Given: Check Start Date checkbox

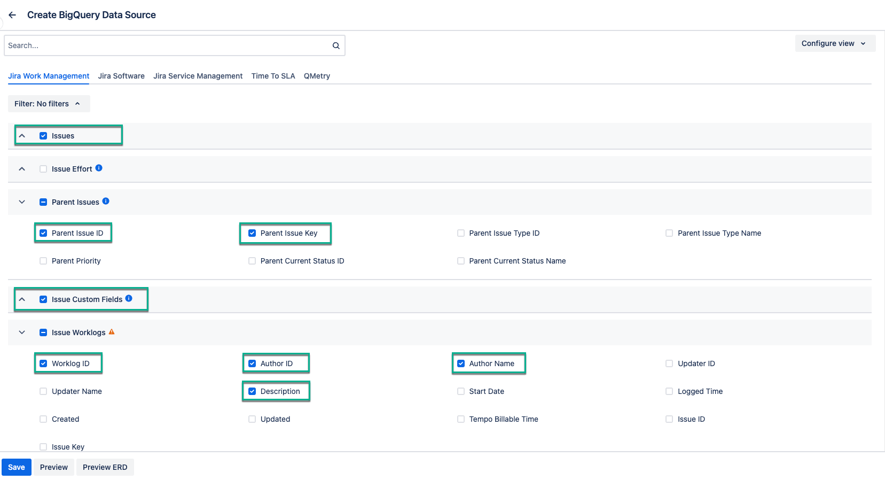Looking at the screenshot, I should pyautogui.click(x=461, y=391).
